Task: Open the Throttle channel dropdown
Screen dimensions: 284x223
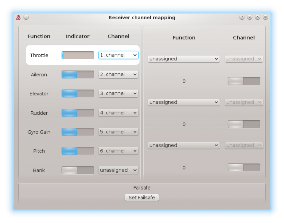Action: [118, 55]
